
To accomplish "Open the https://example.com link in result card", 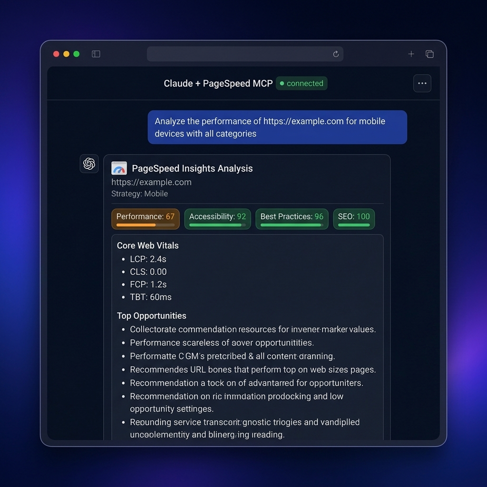I will pos(151,182).
